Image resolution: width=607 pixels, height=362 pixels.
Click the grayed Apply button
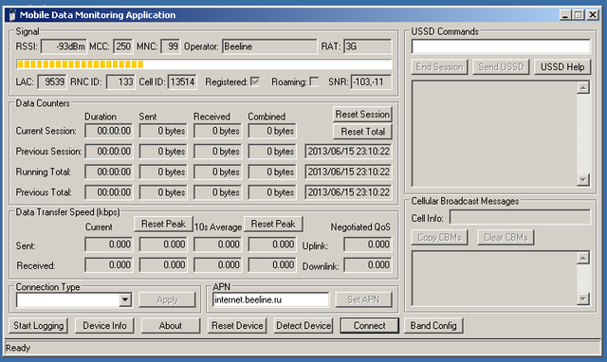(x=167, y=299)
